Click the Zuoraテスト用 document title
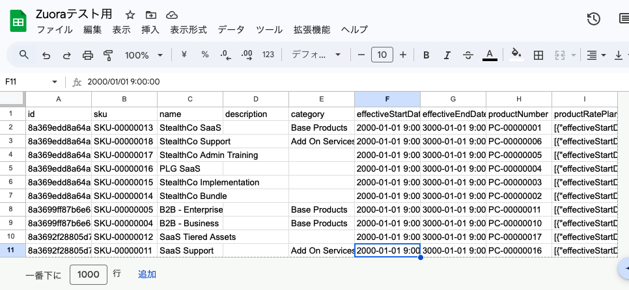The width and height of the screenshot is (629, 290). pyautogui.click(x=74, y=15)
